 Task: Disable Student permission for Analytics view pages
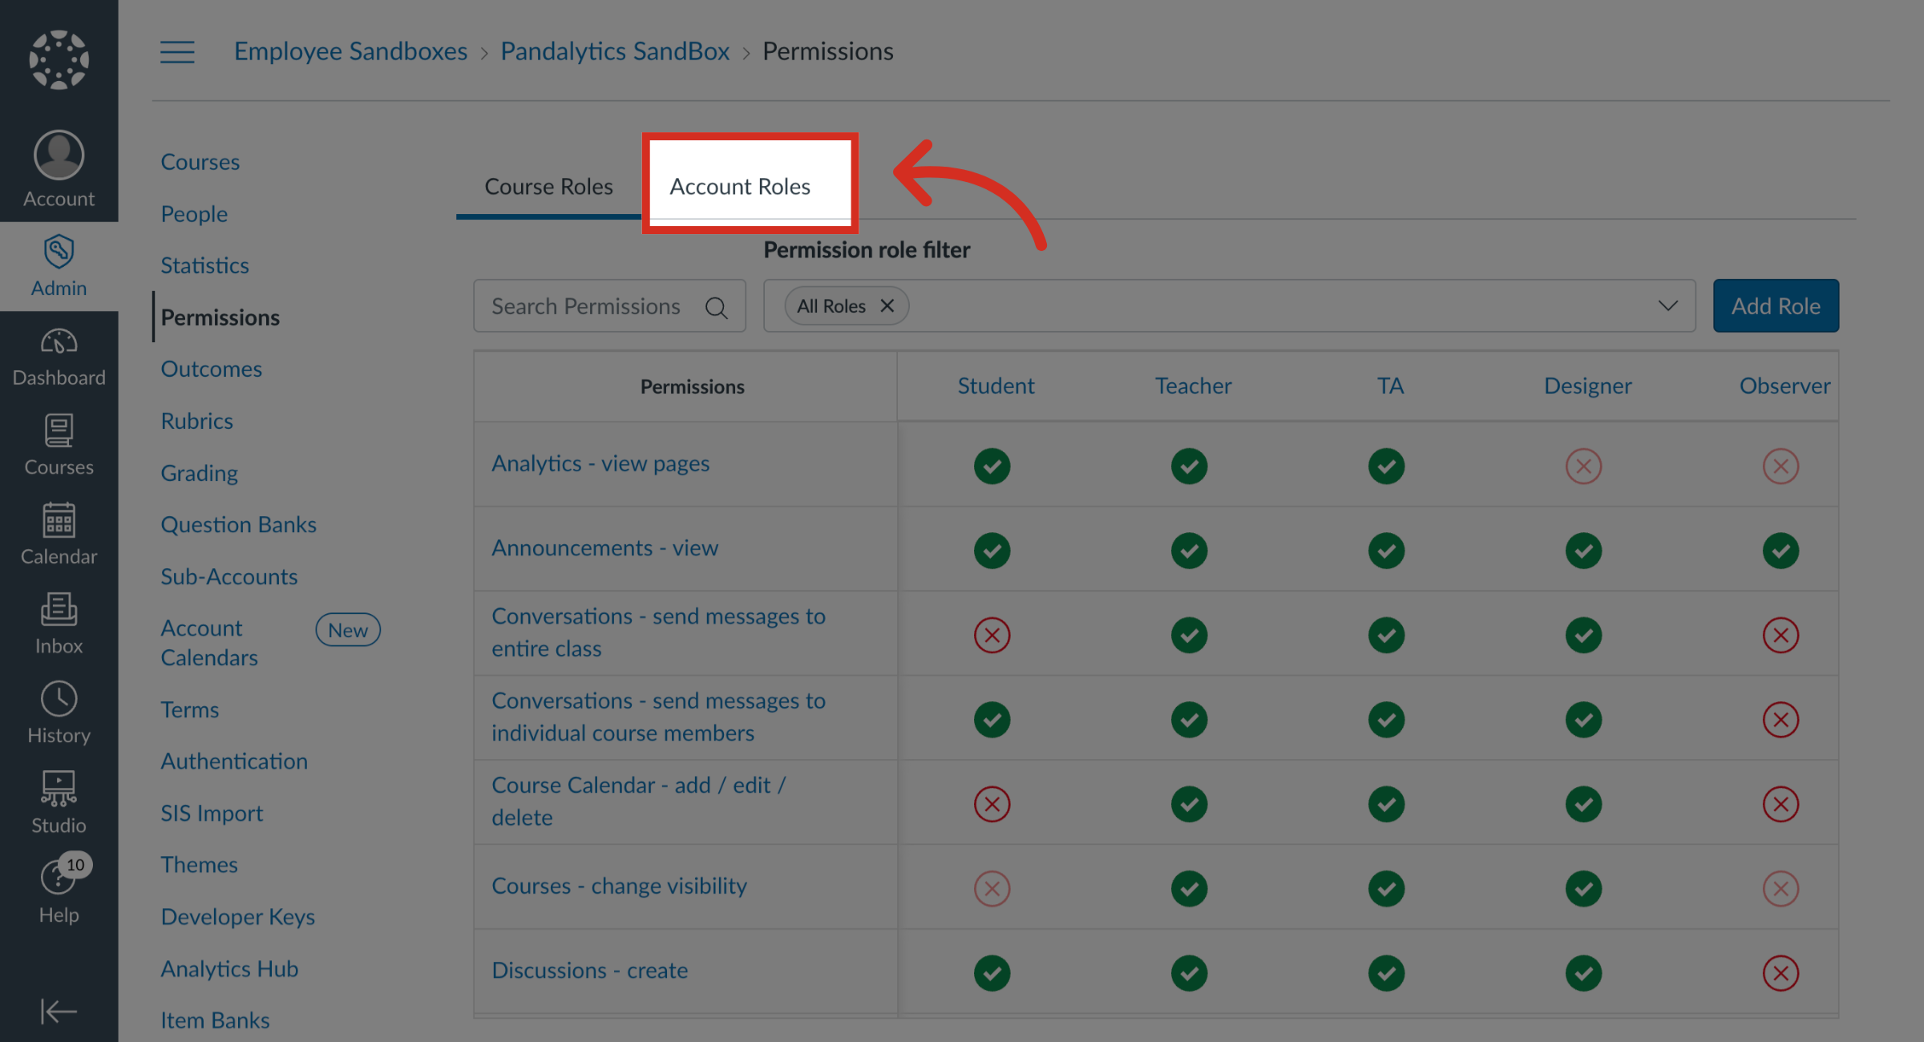pyautogui.click(x=992, y=466)
